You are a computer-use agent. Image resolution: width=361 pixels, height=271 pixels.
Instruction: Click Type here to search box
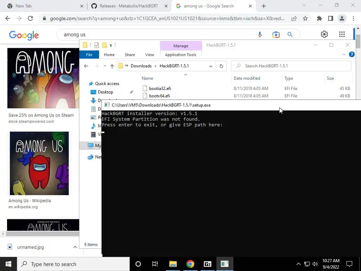click(73, 264)
